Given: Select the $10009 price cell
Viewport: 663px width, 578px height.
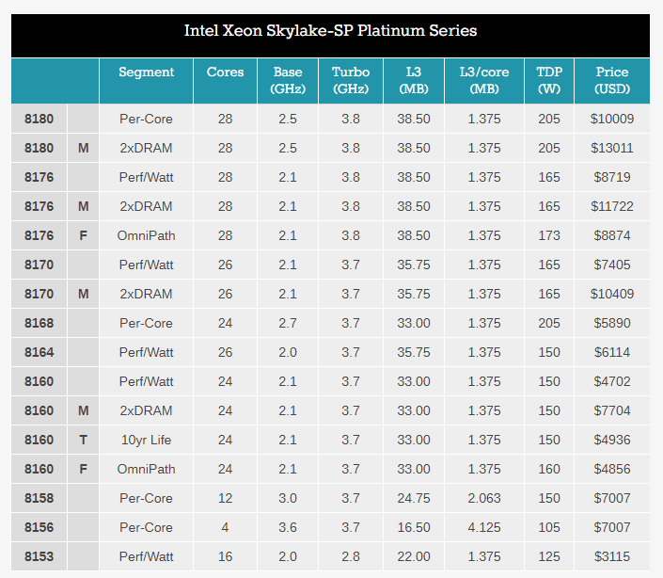Looking at the screenshot, I should coord(611,119).
